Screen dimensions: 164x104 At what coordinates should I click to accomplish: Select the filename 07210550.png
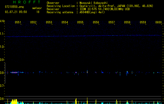[14, 7]
